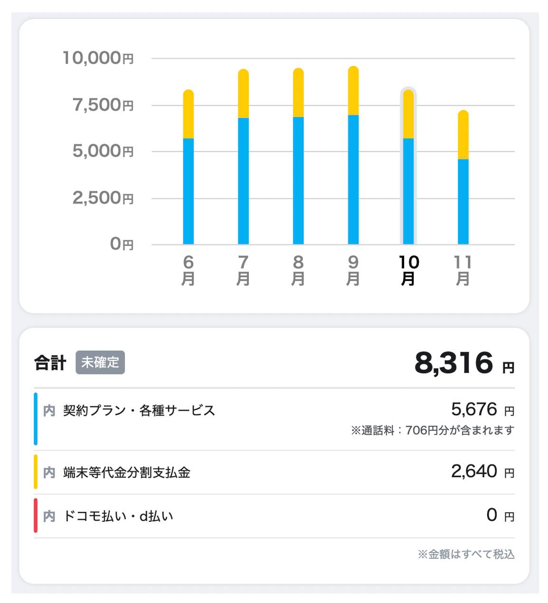Open the 端末等代金分割支払金 row

tap(127, 472)
